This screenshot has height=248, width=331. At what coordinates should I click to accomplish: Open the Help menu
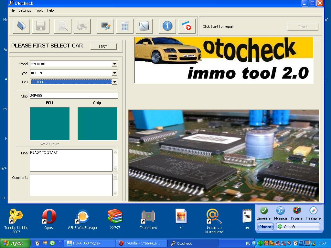point(50,10)
